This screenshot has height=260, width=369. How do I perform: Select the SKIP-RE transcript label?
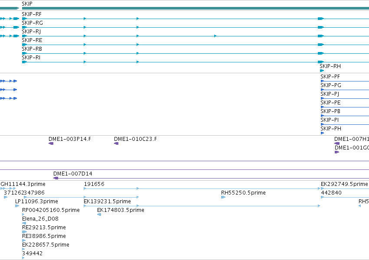(32, 40)
